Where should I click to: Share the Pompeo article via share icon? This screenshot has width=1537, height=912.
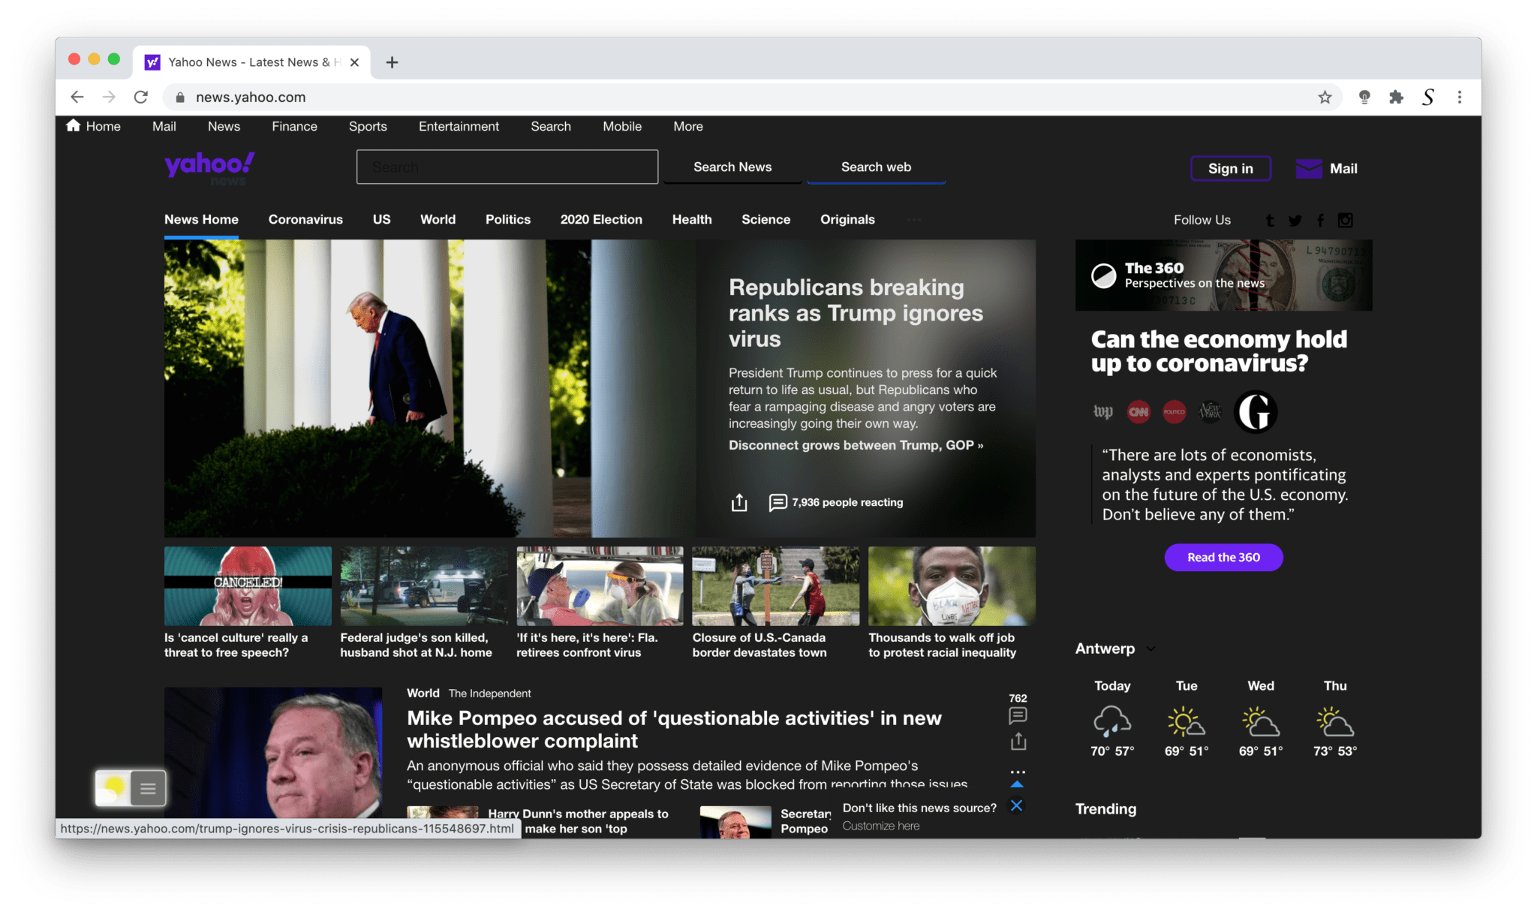[1018, 741]
